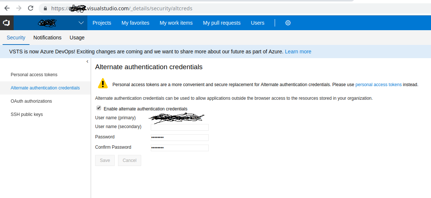Viewport: 431px width, 198px height.
Task: Focus the Confirm Password field
Action: [180, 148]
